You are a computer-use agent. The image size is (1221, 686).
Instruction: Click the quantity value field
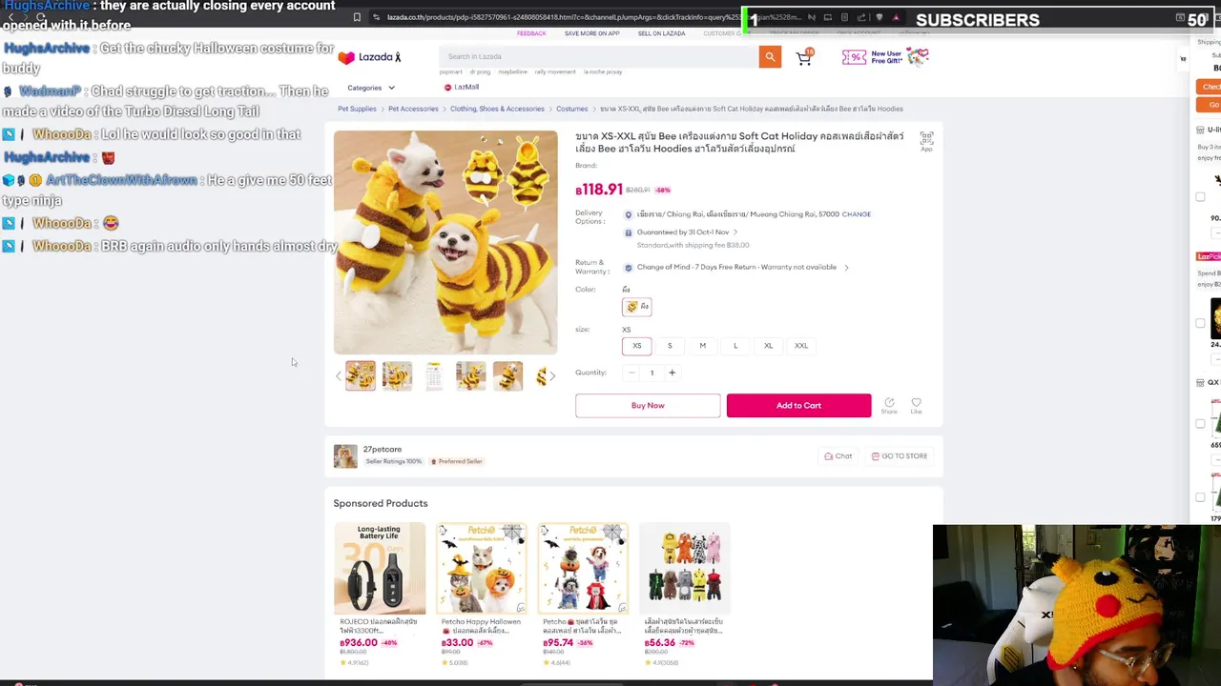[x=652, y=373]
